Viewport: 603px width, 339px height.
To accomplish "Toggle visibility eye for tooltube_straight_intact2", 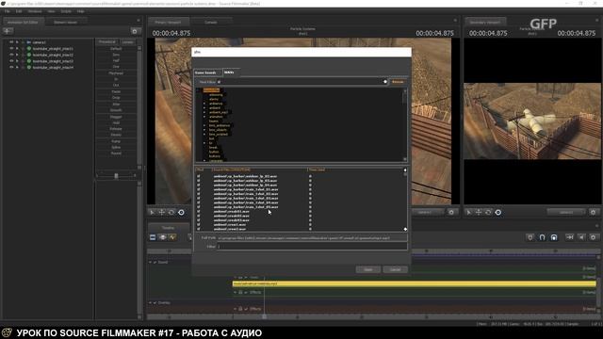I will tap(11, 55).
